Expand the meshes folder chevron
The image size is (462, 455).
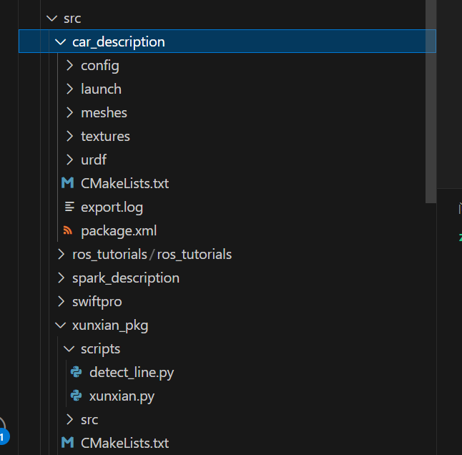(x=69, y=112)
